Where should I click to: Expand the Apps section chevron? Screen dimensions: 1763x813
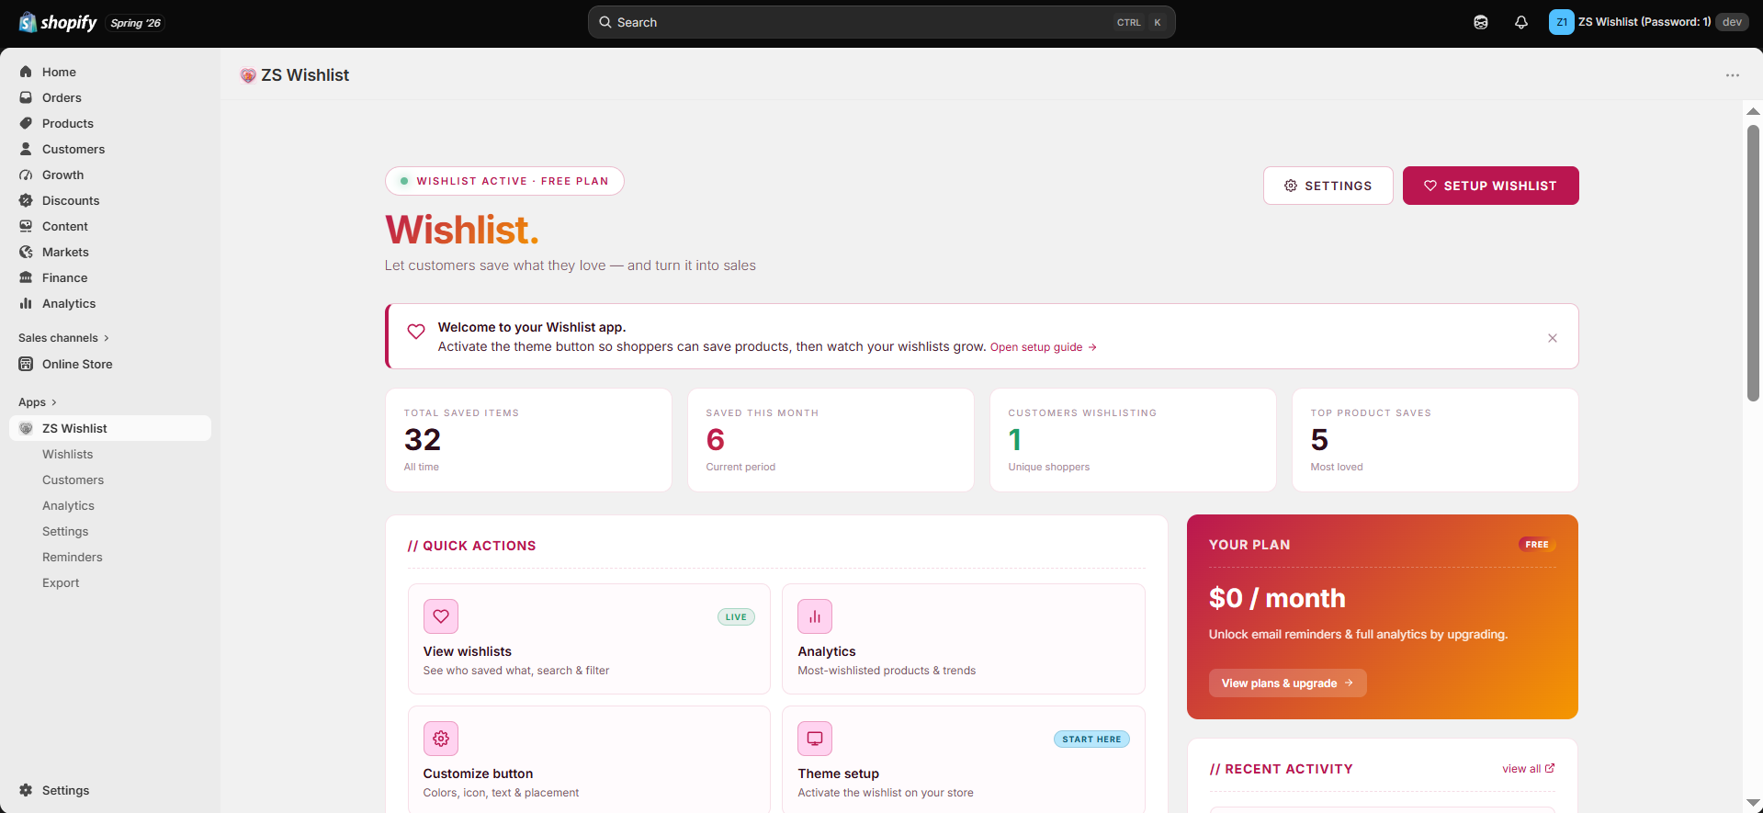[x=54, y=402]
